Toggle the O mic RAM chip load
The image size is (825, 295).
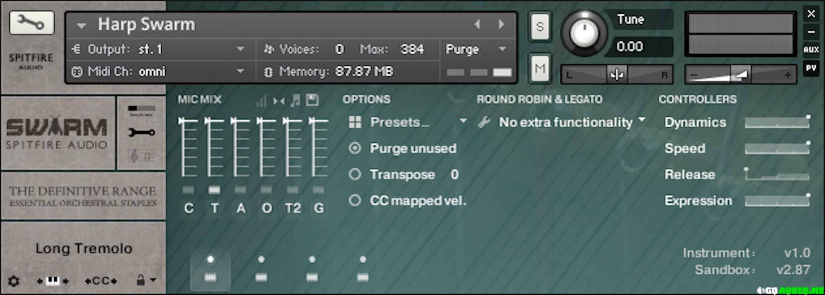pos(266,190)
